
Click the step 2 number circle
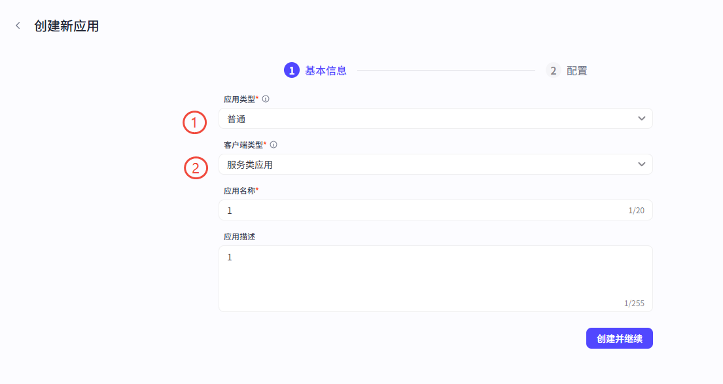pos(554,71)
